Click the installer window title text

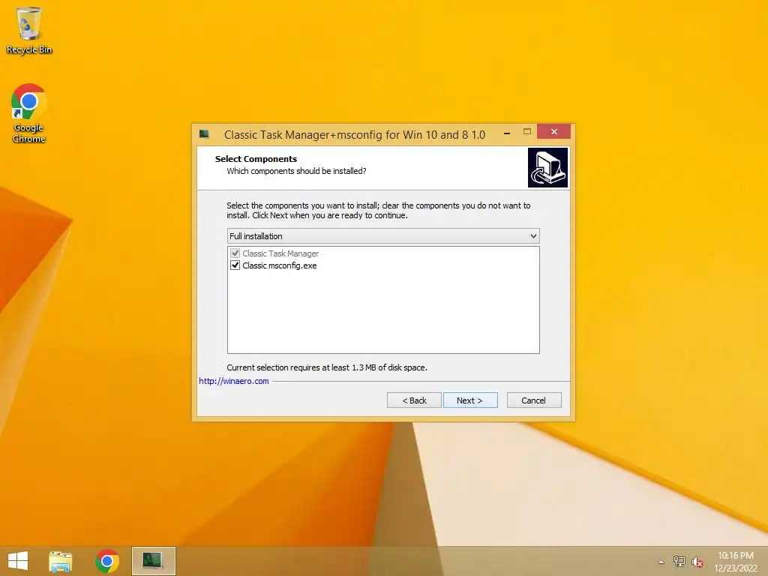tap(355, 135)
